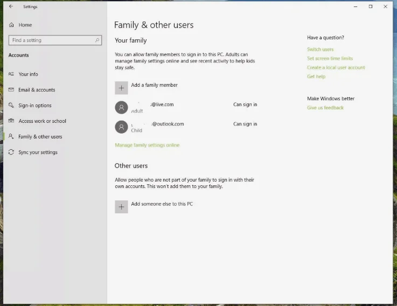Select the Your info icon
This screenshot has width=397, height=306.
[11, 74]
